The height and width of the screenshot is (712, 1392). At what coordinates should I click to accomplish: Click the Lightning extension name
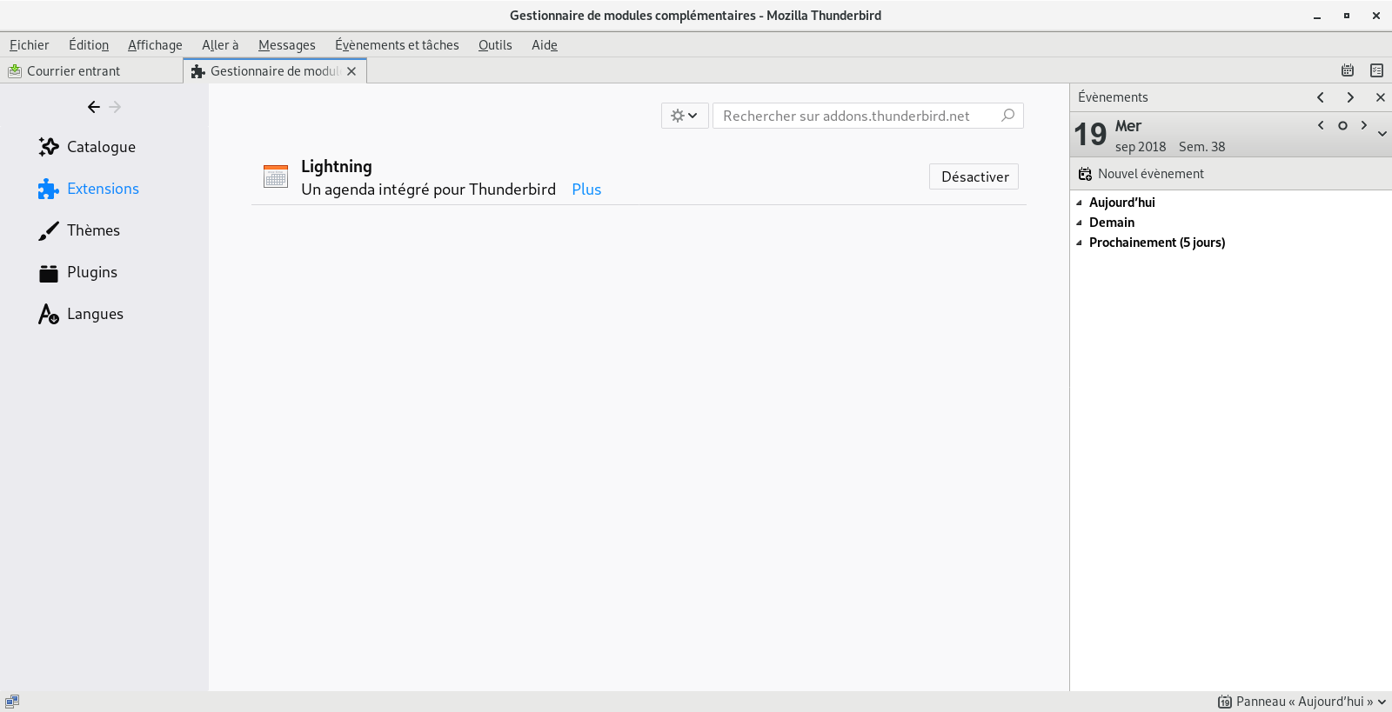click(x=337, y=166)
